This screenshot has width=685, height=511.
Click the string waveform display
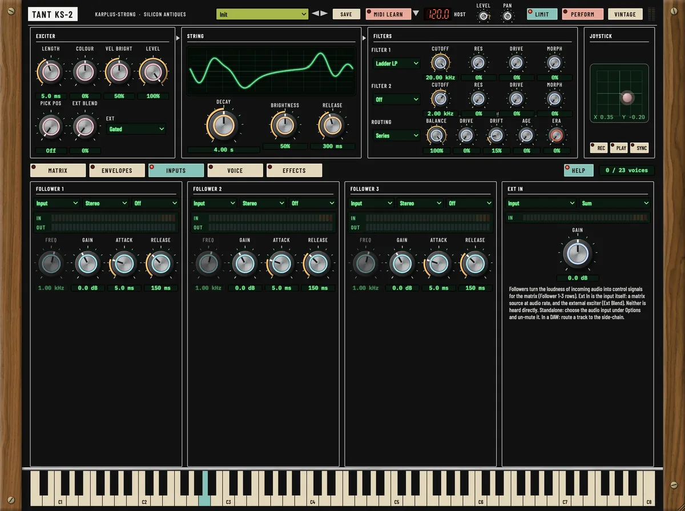click(272, 71)
